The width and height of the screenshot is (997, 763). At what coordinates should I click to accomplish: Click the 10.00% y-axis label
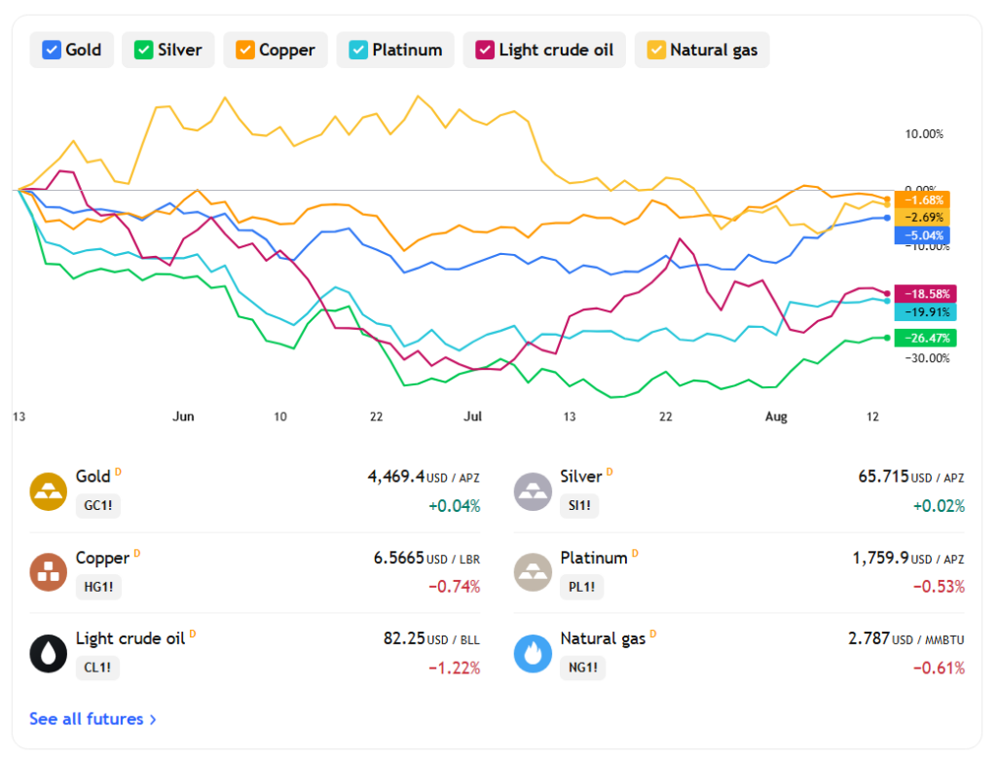click(x=924, y=134)
